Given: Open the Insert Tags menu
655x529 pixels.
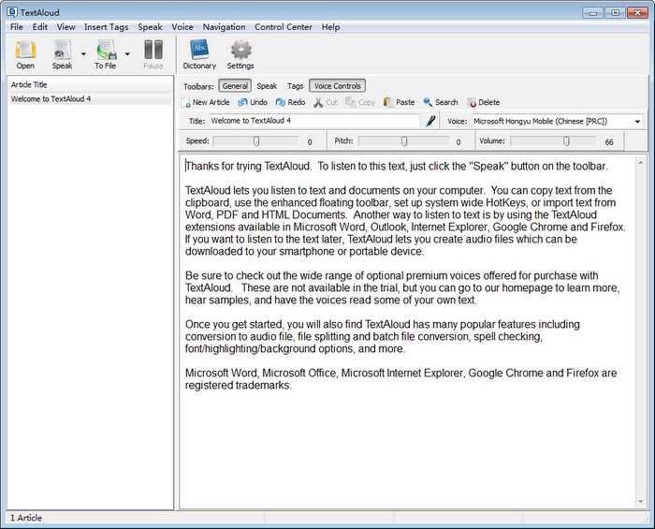Looking at the screenshot, I should [106, 27].
